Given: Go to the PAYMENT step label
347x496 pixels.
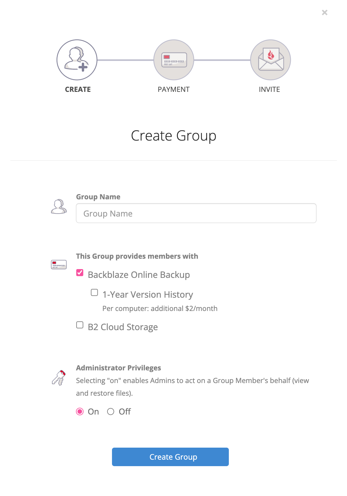Looking at the screenshot, I should pyautogui.click(x=174, y=89).
